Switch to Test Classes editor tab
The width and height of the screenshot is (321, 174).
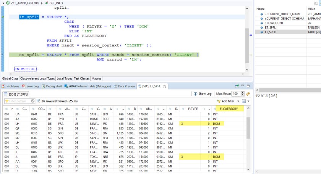point(82,79)
